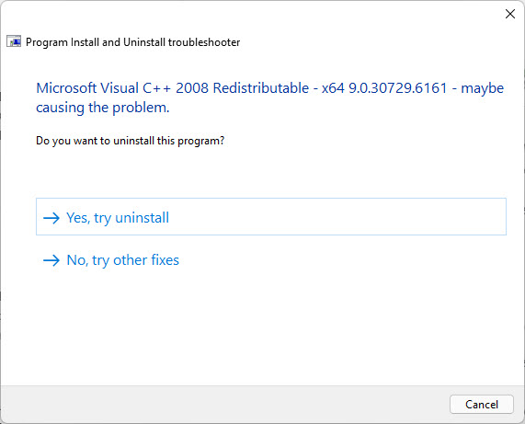Screen dimensions: 525x424
Task: Click the "Program Install and Uninstall troubleshooter" title
Action: (x=133, y=42)
